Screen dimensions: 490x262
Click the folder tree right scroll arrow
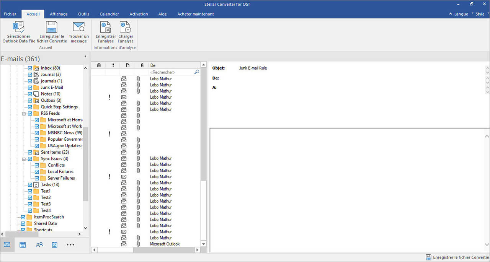[x=80, y=234]
